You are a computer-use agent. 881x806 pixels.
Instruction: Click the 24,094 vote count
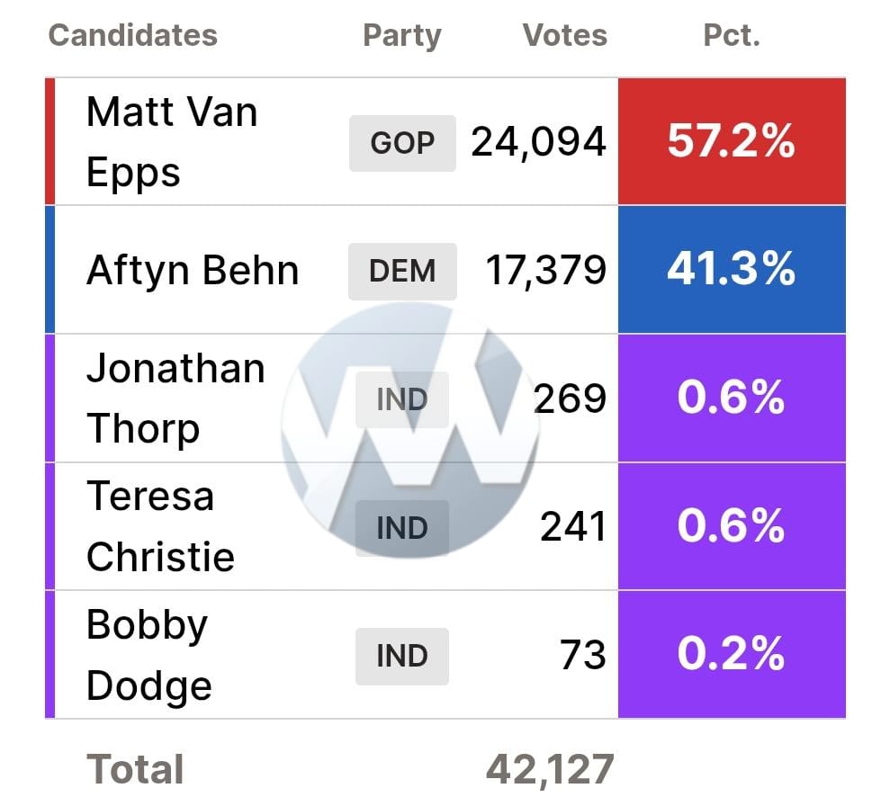tap(538, 142)
